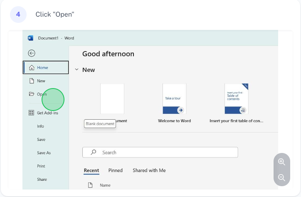This screenshot has height=197, width=301.
Task: Click the Open folder icon in sidebar
Action: pos(32,94)
